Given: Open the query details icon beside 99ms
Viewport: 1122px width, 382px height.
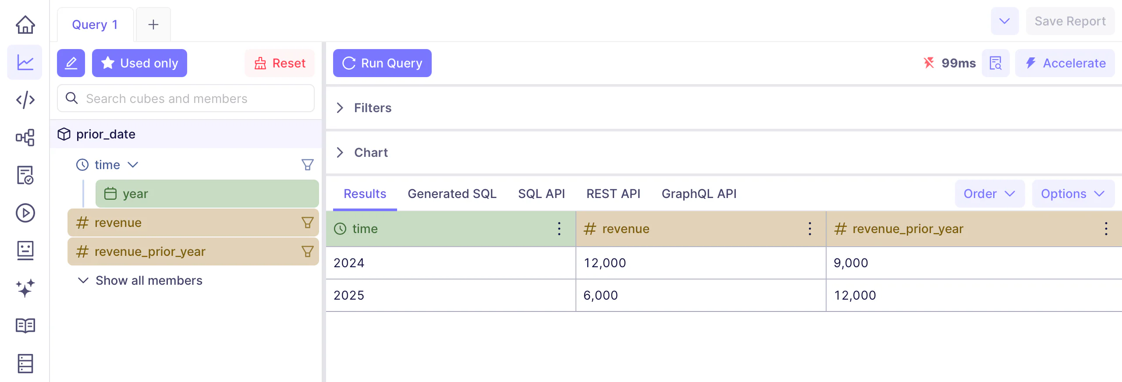Looking at the screenshot, I should (995, 63).
